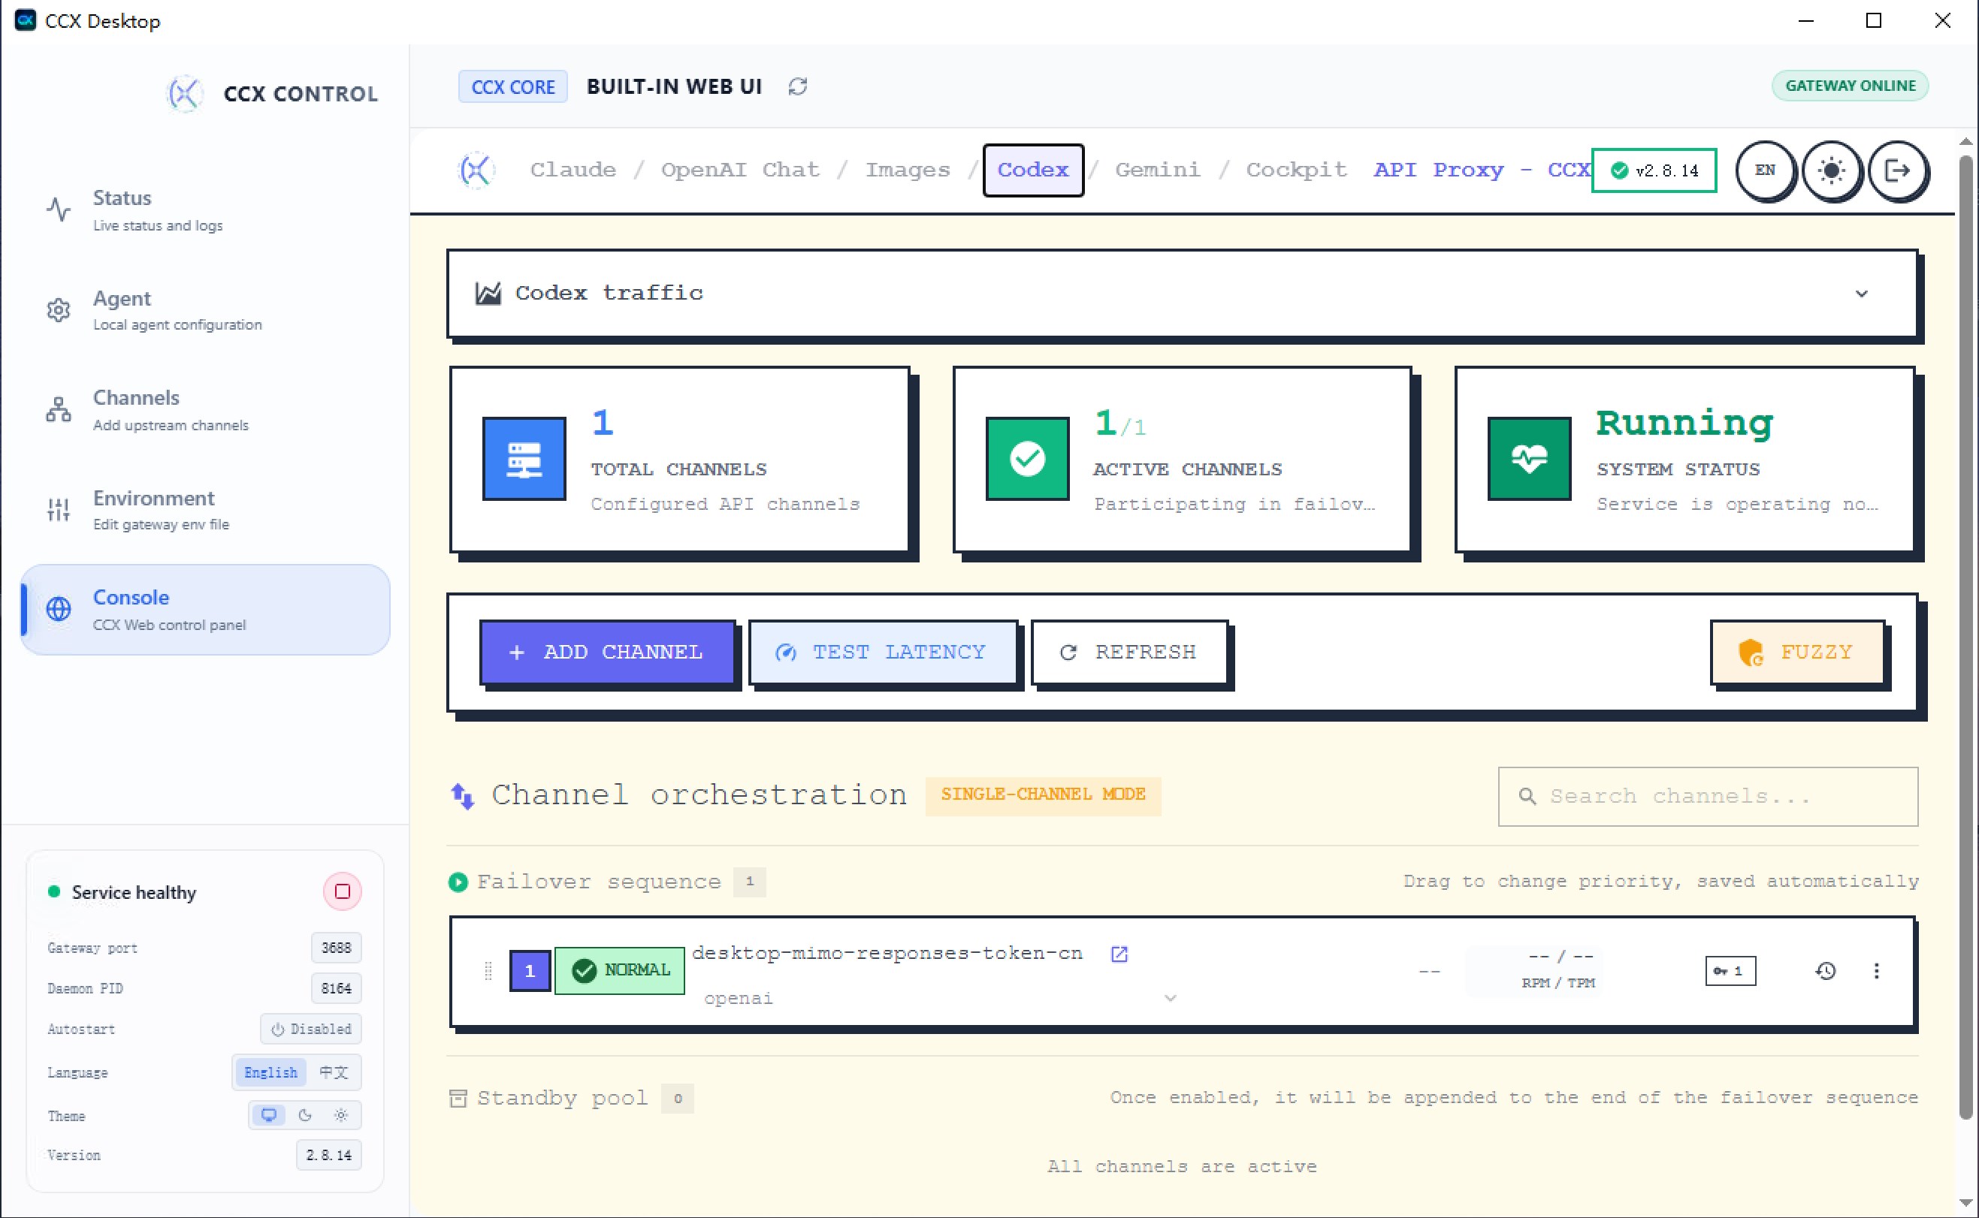Click the logout arrow icon button
The height and width of the screenshot is (1218, 1979).
(x=1898, y=170)
